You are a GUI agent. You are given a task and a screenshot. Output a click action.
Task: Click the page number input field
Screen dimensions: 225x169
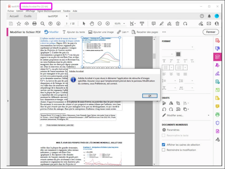(67, 24)
